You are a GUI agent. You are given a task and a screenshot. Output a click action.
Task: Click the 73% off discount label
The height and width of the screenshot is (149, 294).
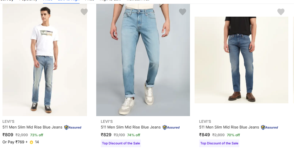(x=37, y=135)
